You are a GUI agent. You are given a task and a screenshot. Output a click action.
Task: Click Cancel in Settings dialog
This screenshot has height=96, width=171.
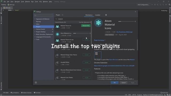click(x=123, y=83)
